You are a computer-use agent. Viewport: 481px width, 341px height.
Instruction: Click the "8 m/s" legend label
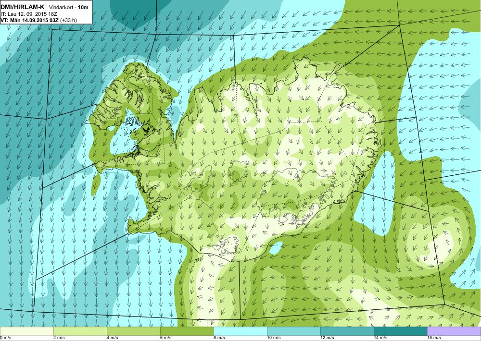coord(219,338)
